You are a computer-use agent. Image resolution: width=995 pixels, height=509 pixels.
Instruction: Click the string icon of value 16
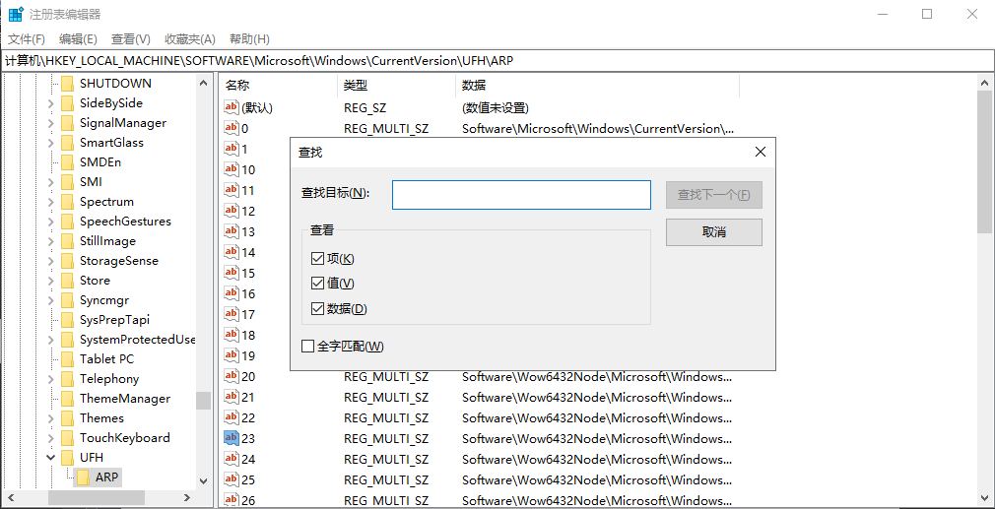point(232,293)
